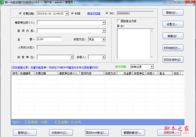The height and width of the screenshot is (137, 196).
Task: Open the 显示范围 records filter dropdown
Action: (152, 67)
